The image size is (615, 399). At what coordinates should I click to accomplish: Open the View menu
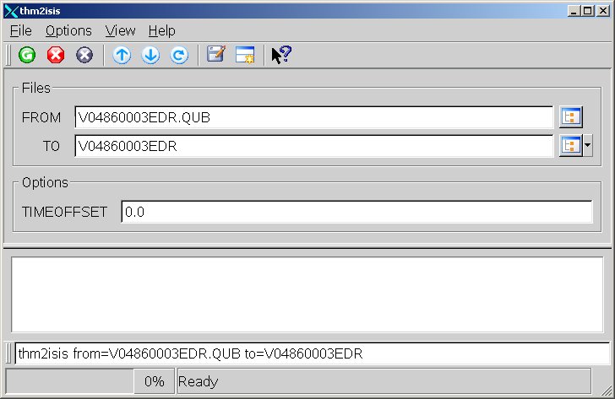(120, 30)
